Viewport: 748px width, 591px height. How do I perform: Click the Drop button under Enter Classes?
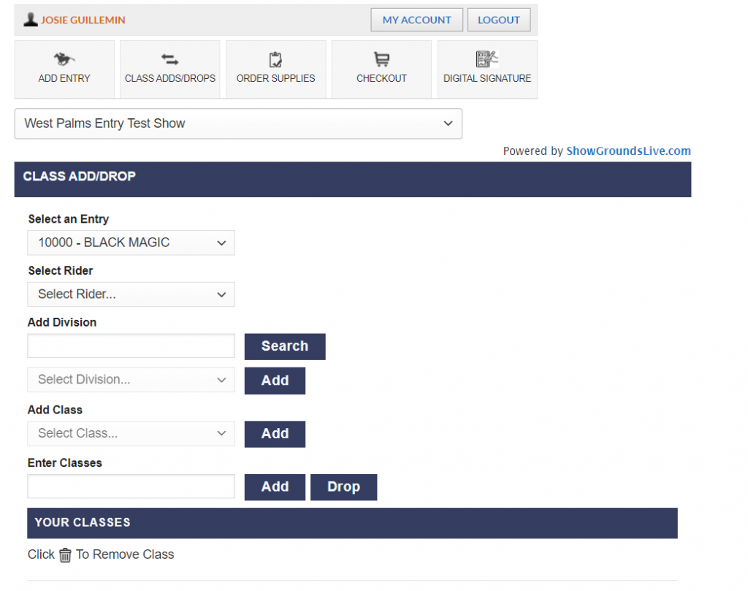tap(343, 487)
